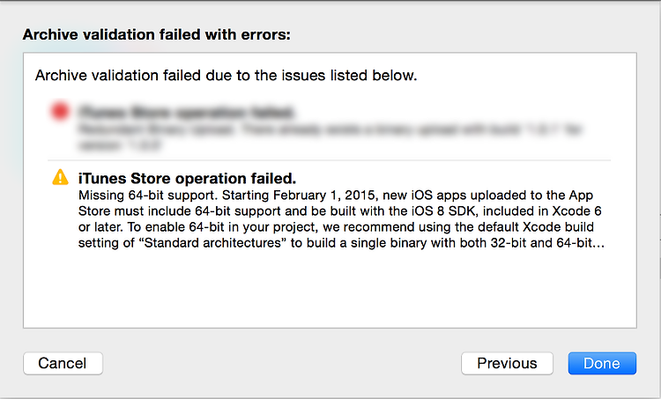Select the "iTunes Store operation failed." warning title
This screenshot has height=399, width=661.
click(187, 179)
